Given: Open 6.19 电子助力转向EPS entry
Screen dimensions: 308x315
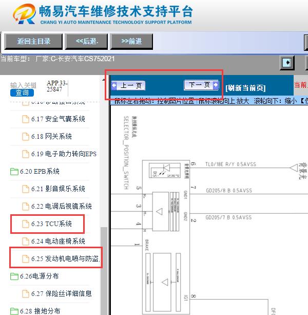Looking at the screenshot, I should click(64, 154).
